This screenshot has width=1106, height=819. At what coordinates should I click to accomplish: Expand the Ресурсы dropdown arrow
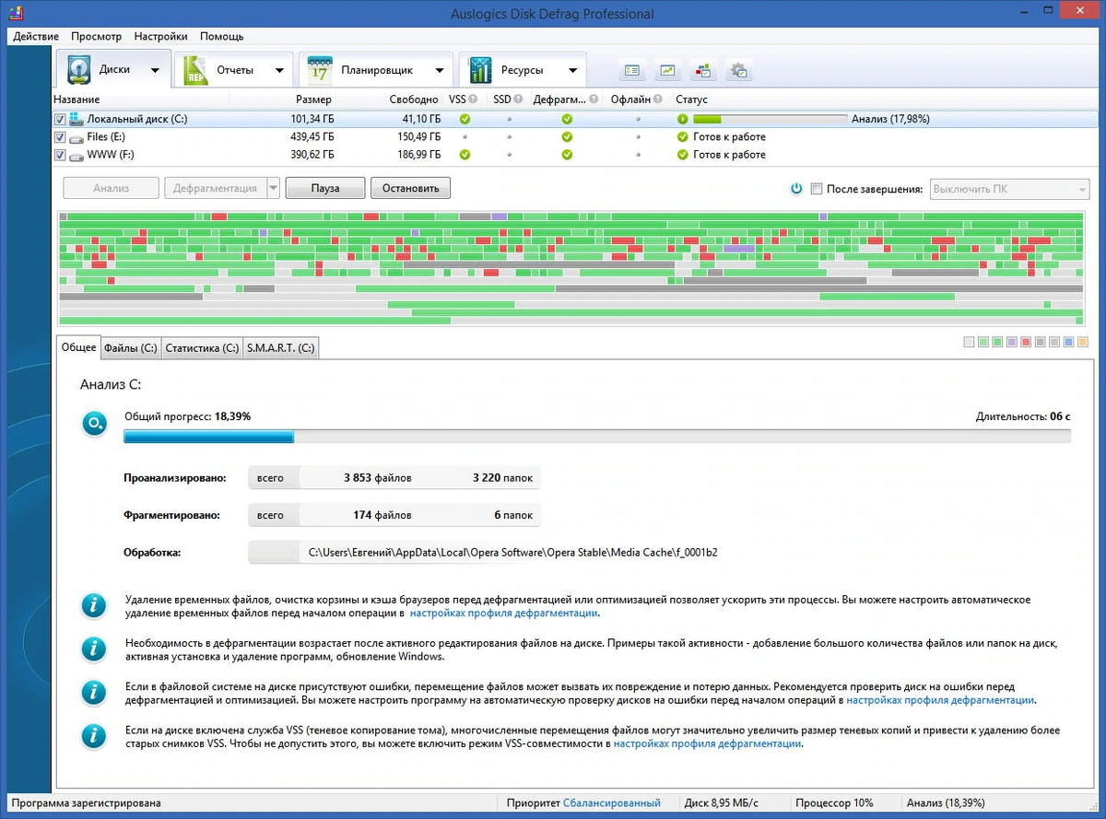tap(572, 70)
